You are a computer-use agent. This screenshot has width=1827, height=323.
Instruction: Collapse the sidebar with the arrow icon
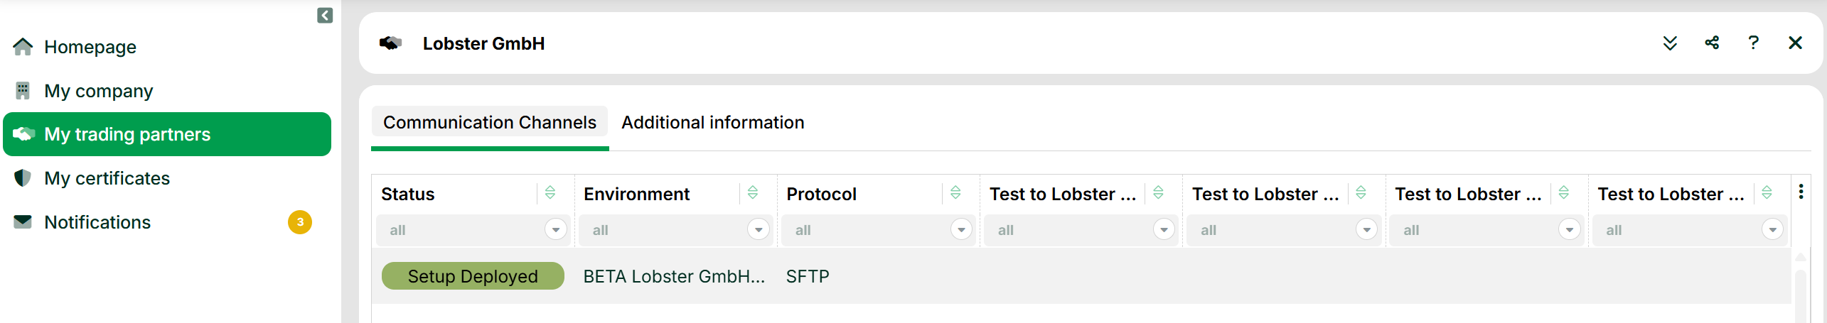[325, 16]
